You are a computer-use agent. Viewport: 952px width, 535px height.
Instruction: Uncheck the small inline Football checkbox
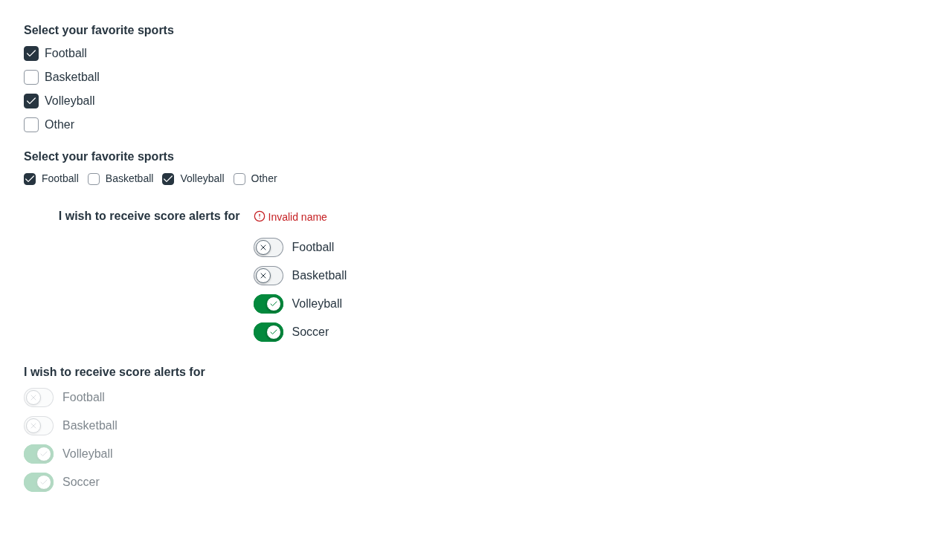tap(30, 179)
